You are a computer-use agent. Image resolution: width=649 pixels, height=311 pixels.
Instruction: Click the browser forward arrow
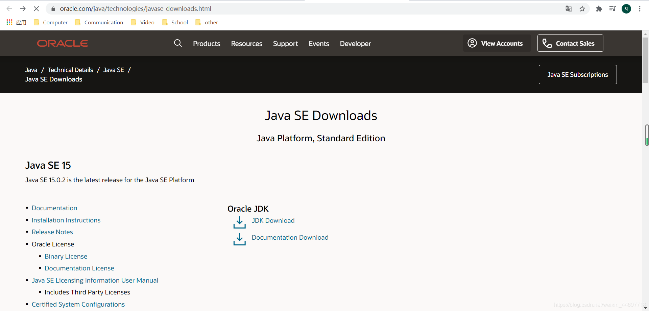pyautogui.click(x=23, y=9)
